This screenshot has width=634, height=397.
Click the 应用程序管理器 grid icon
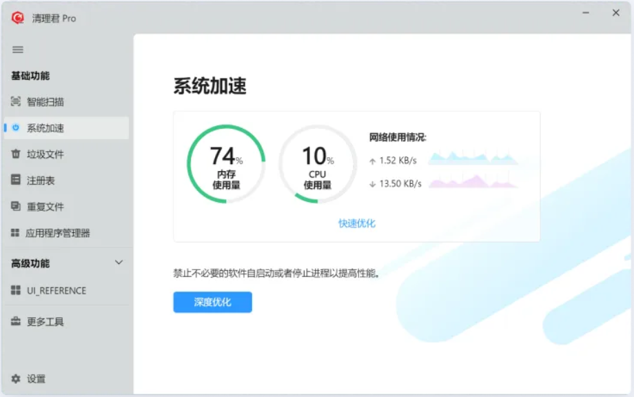15,232
